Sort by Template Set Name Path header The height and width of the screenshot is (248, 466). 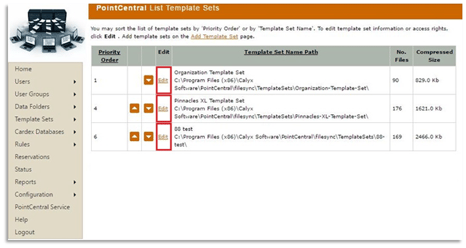pos(281,52)
